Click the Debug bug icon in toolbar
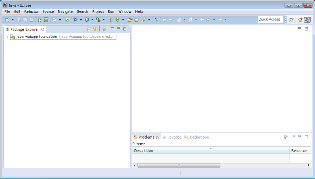The width and height of the screenshot is (315, 179). 75,20
